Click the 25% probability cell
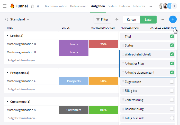180x125 pixels. click(103, 44)
